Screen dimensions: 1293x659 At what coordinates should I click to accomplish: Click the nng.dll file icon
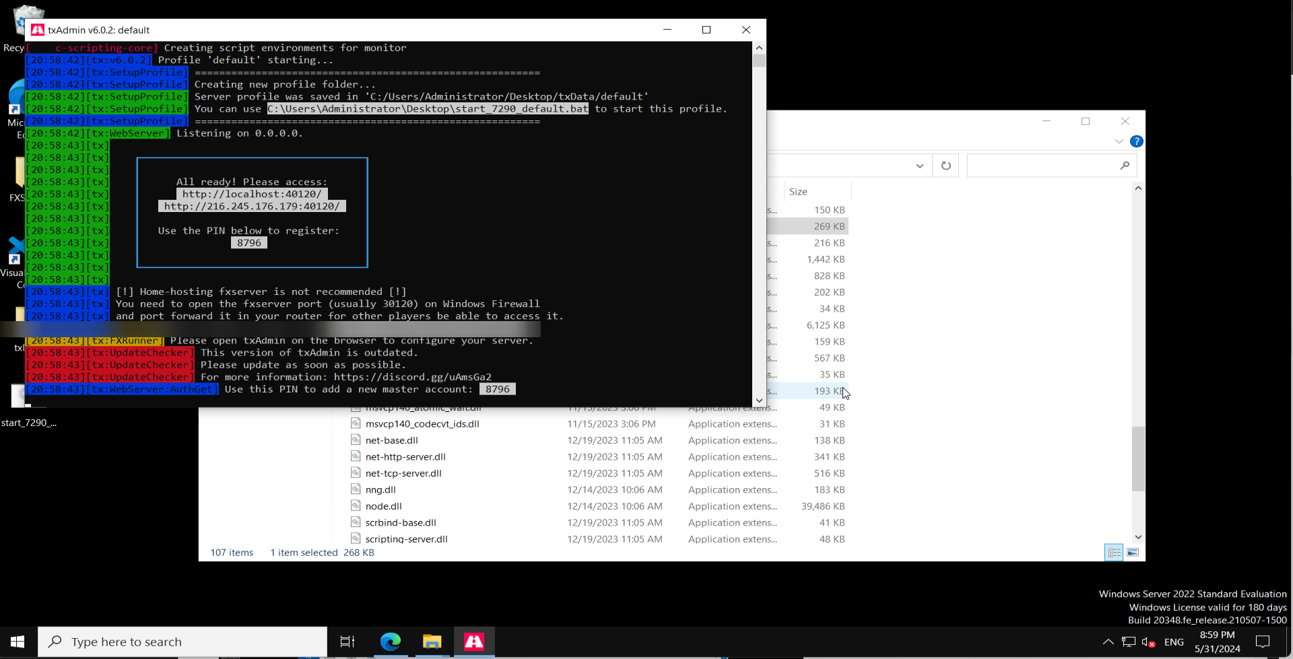[x=356, y=489]
